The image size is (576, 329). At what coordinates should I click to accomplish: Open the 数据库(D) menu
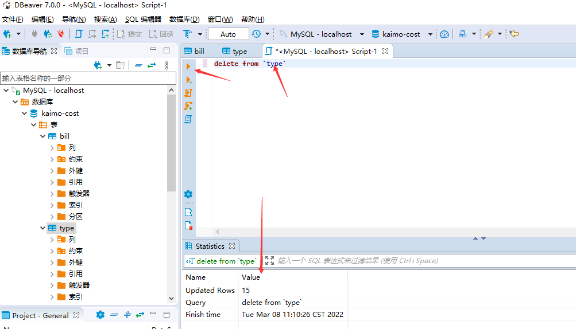pyautogui.click(x=184, y=19)
